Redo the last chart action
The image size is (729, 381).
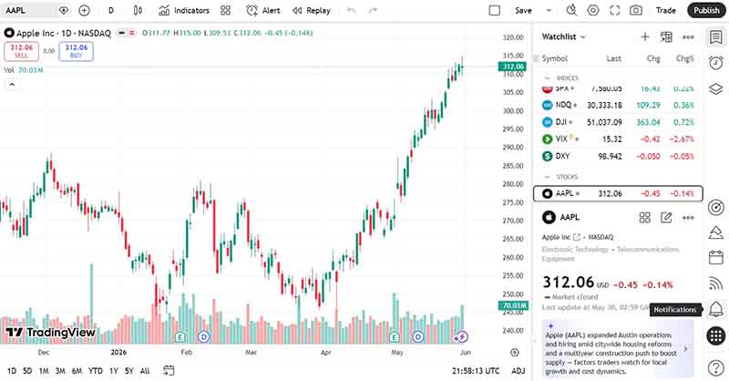point(373,10)
